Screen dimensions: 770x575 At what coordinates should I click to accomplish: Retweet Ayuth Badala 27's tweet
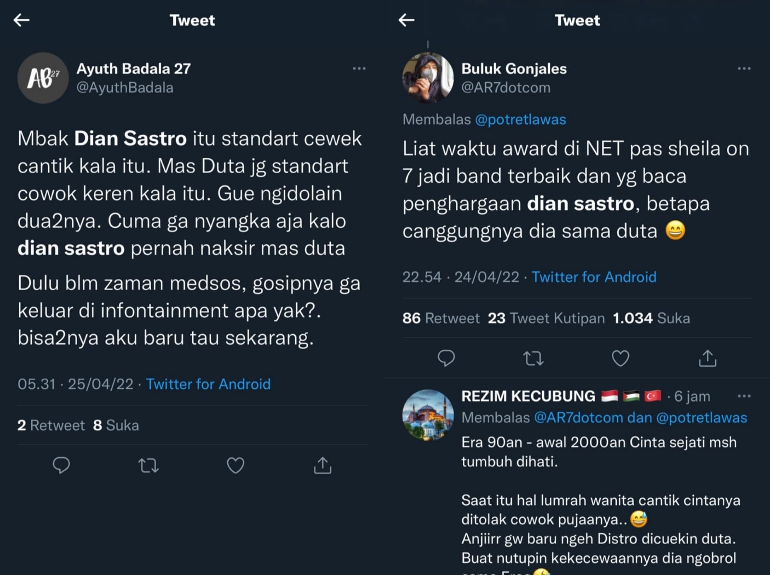(x=148, y=465)
